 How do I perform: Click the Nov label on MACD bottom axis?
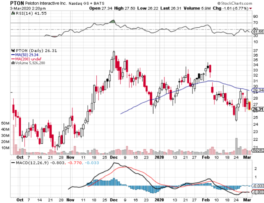pos(70,200)
